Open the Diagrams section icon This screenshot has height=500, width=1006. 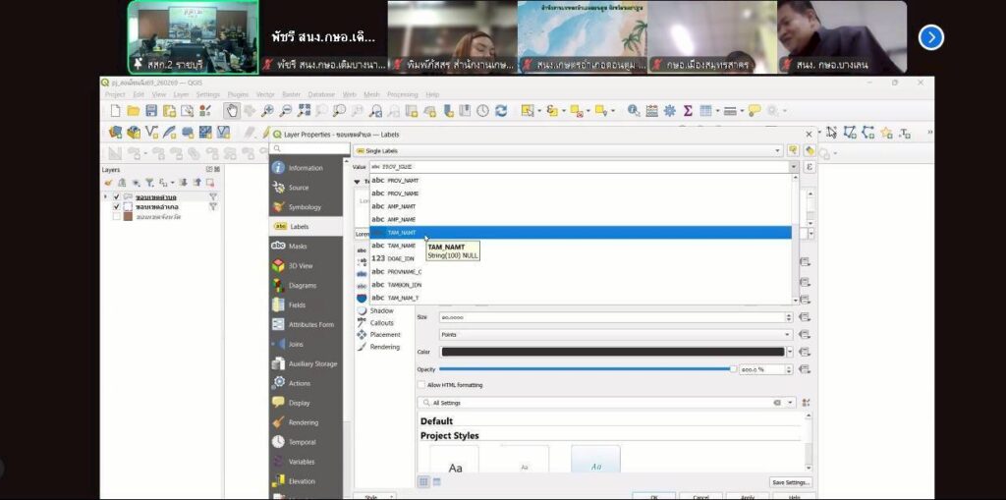(279, 285)
